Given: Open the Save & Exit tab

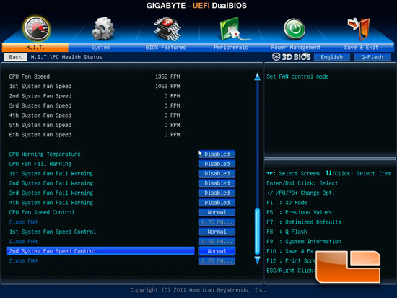Looking at the screenshot, I should point(361,48).
